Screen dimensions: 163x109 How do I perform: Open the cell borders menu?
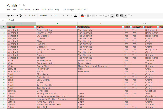click(88, 16)
